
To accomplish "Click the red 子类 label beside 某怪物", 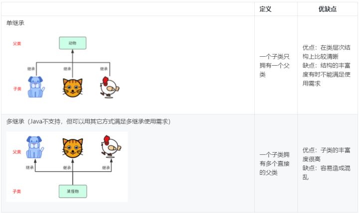I will (x=17, y=191).
